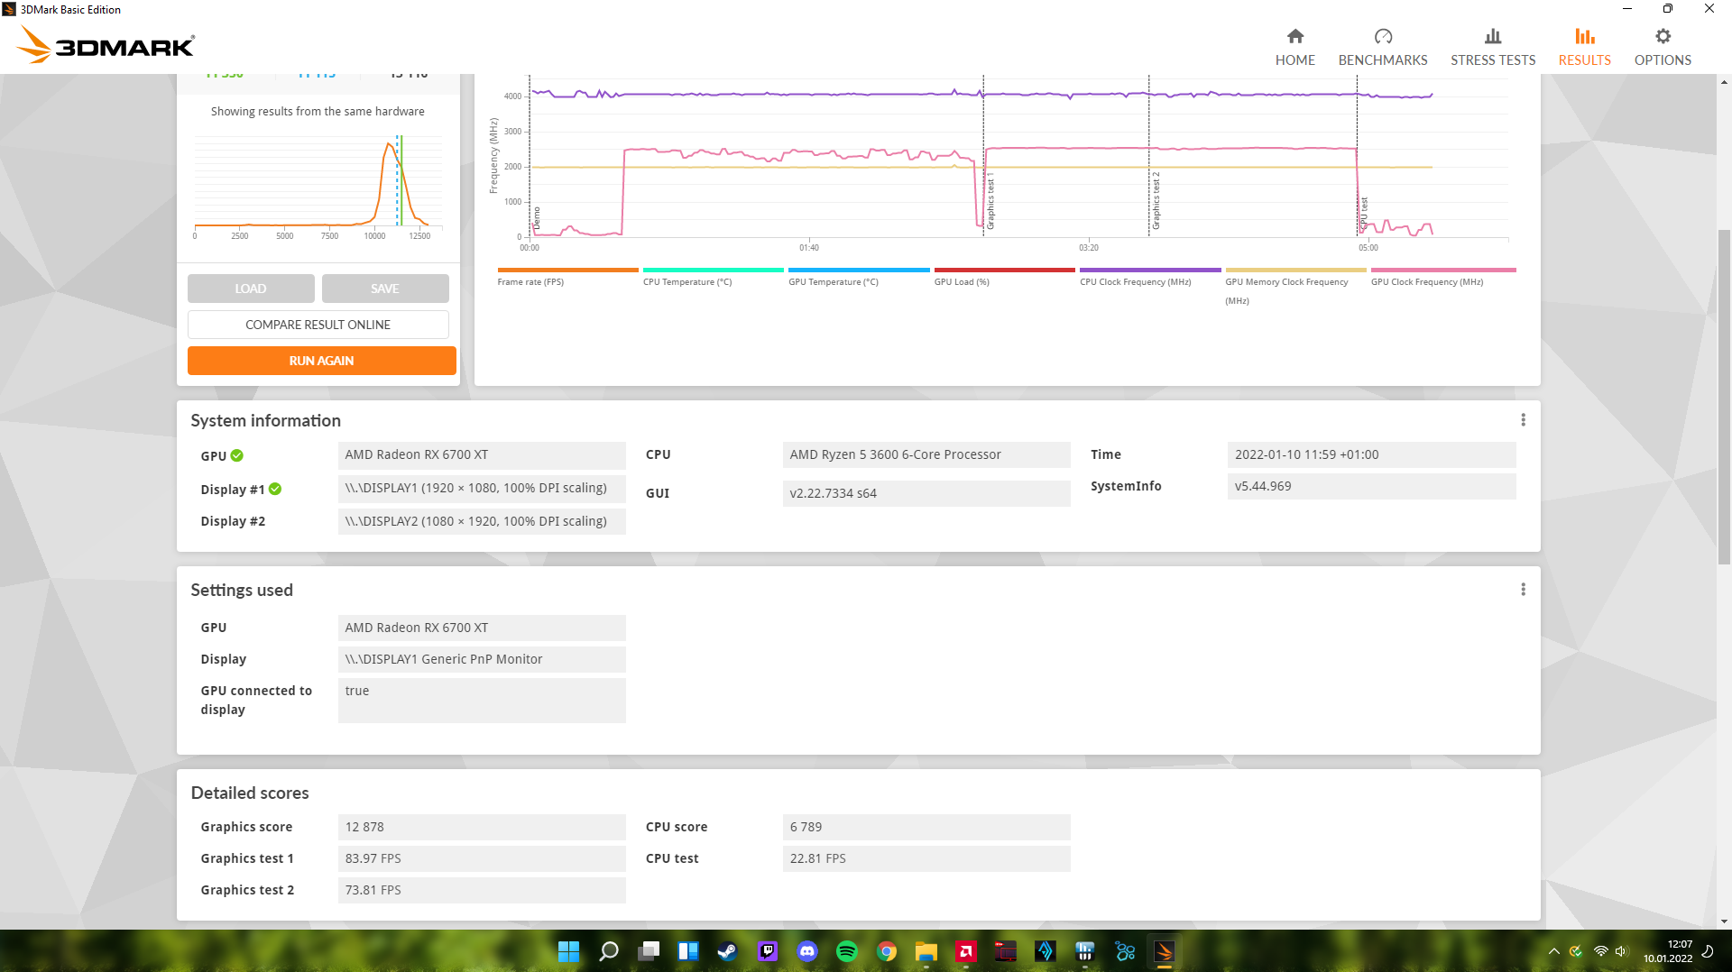Click the vertical scrollbar thumb
The width and height of the screenshot is (1732, 972).
[x=1724, y=397]
